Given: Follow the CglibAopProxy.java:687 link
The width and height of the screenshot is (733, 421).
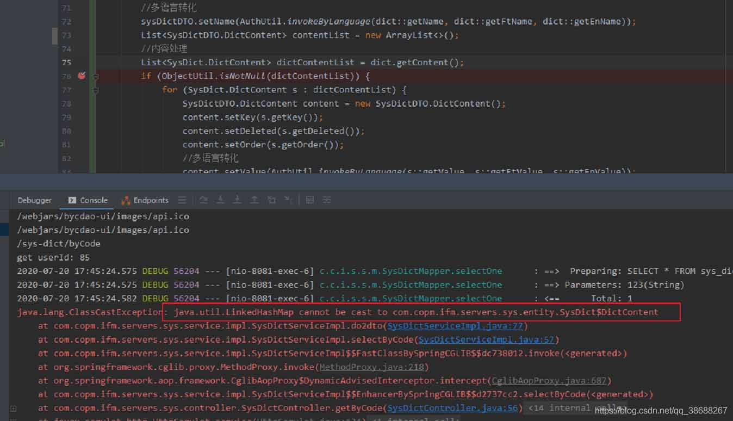Looking at the screenshot, I should click(549, 380).
